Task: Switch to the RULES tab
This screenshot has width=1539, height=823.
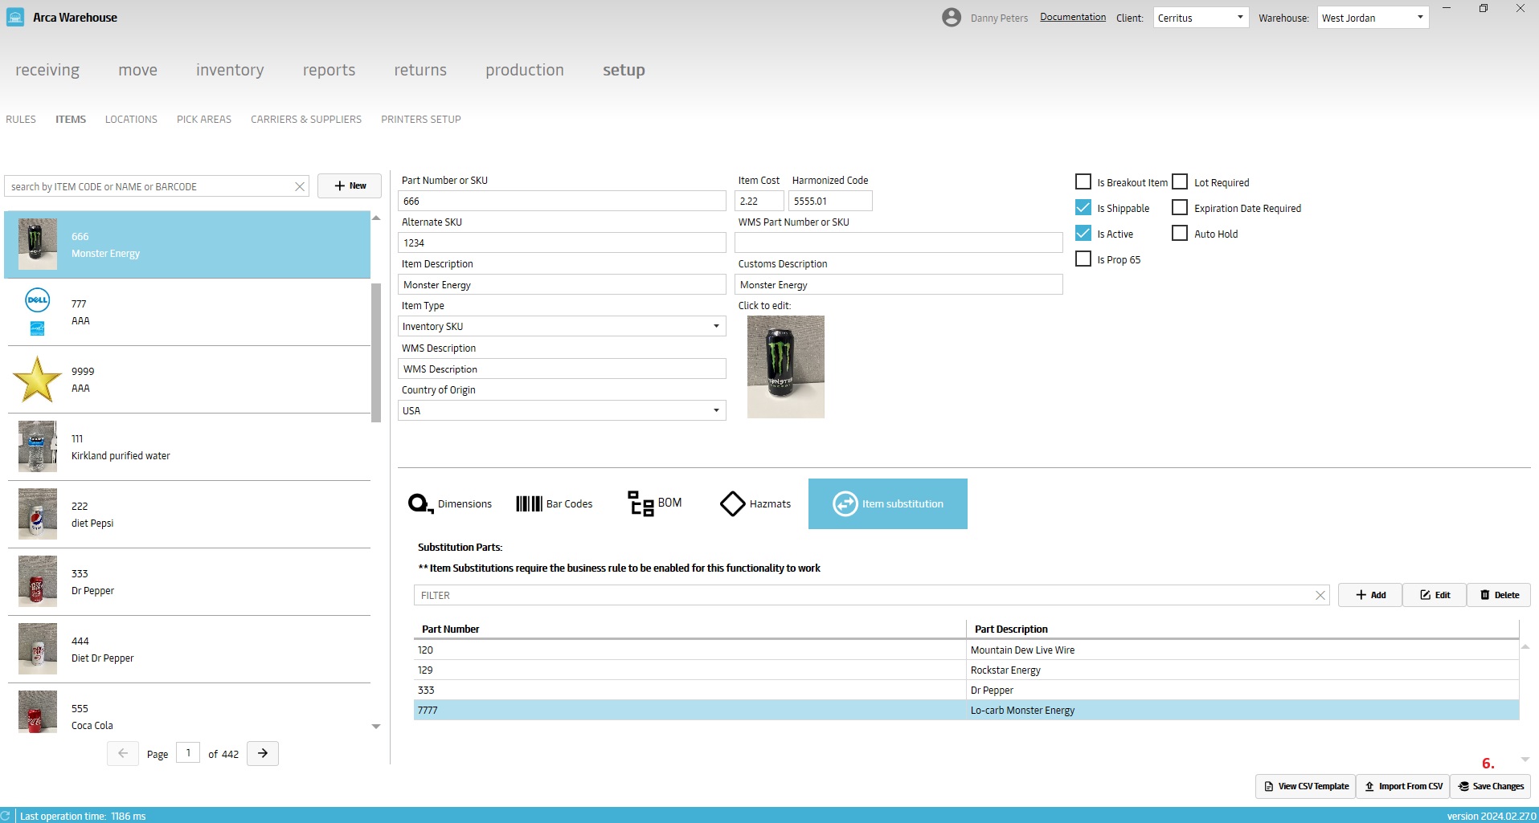Action: click(x=21, y=119)
